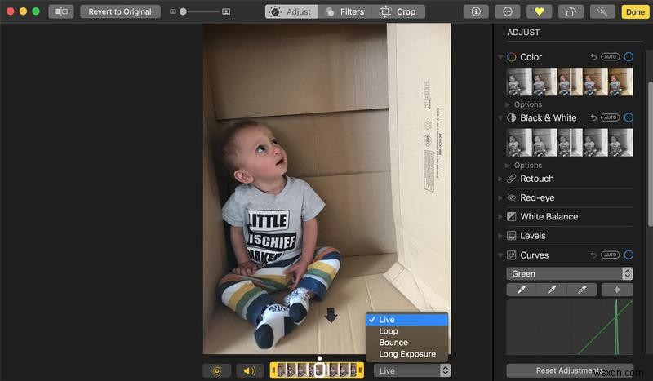The image size is (653, 381).
Task: Expand the Black & White Options triangle
Action: [507, 166]
